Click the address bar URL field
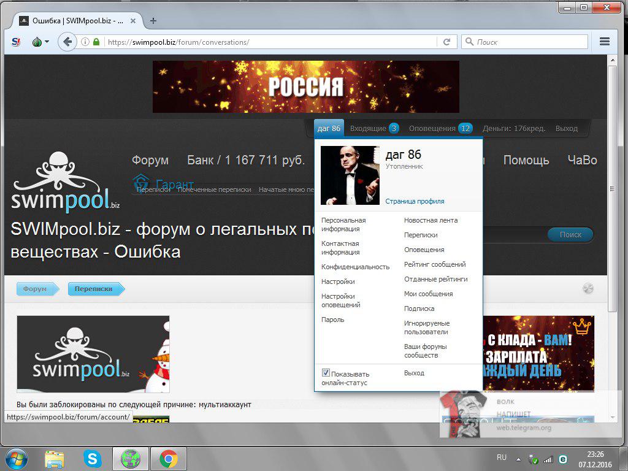Screen dimensions: 628x471 tap(270, 42)
